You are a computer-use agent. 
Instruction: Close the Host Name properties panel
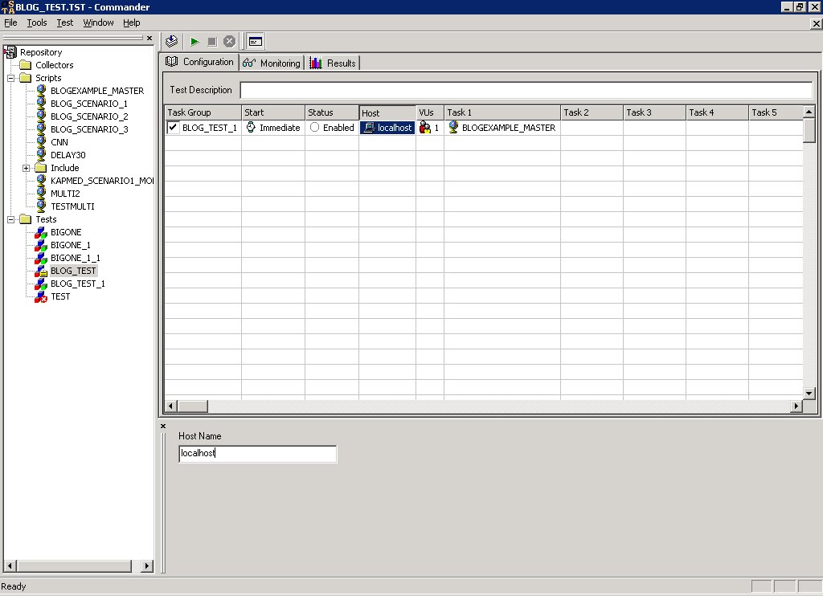tap(162, 426)
